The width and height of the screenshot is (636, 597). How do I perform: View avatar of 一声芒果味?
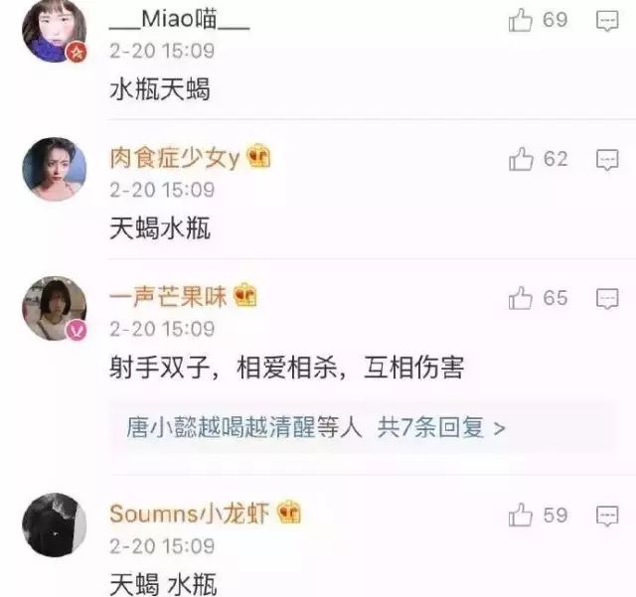[55, 308]
